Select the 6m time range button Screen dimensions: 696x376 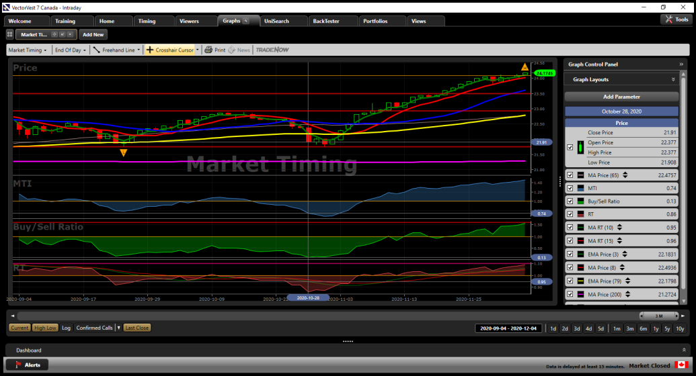(x=643, y=328)
